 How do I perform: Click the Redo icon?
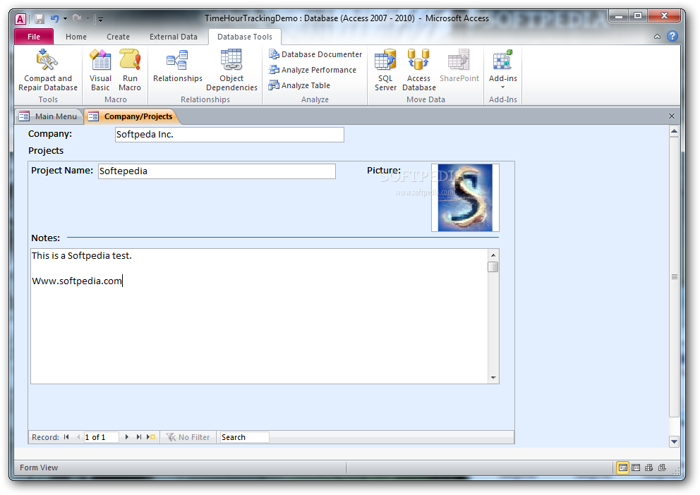(x=77, y=19)
